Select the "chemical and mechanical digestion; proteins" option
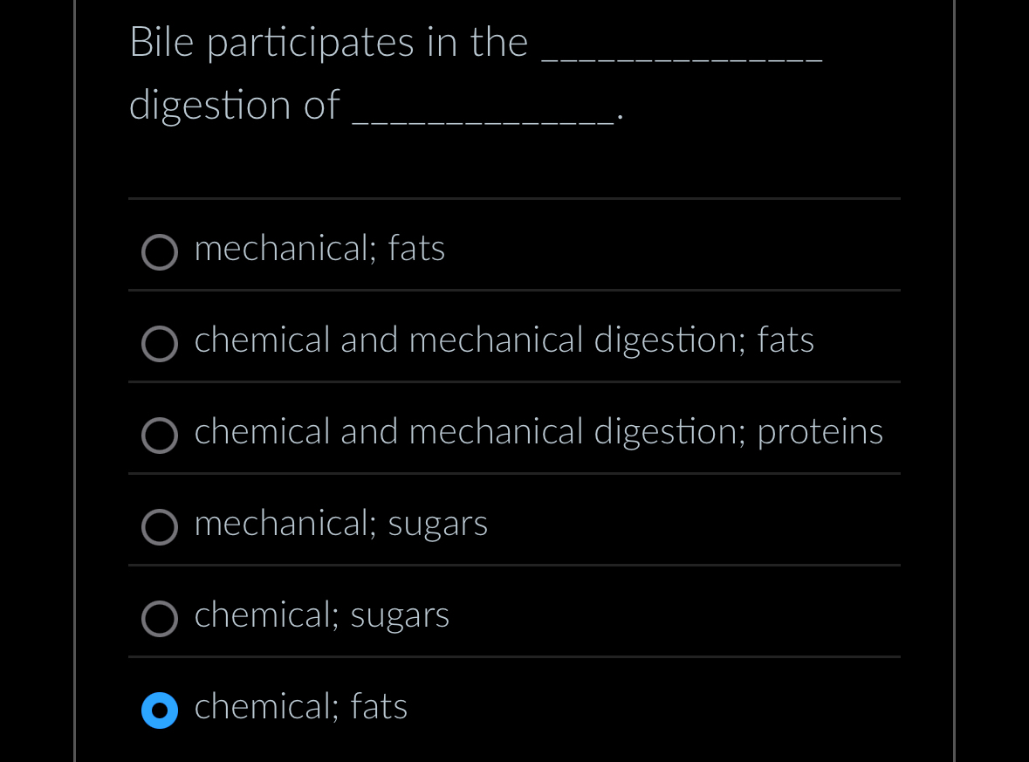Image resolution: width=1029 pixels, height=762 pixels. [160, 436]
